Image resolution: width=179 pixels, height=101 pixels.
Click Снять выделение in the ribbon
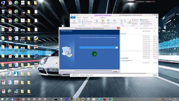145,22
